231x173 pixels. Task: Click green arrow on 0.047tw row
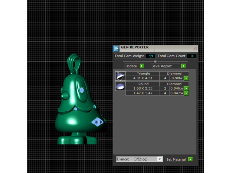click(186, 93)
